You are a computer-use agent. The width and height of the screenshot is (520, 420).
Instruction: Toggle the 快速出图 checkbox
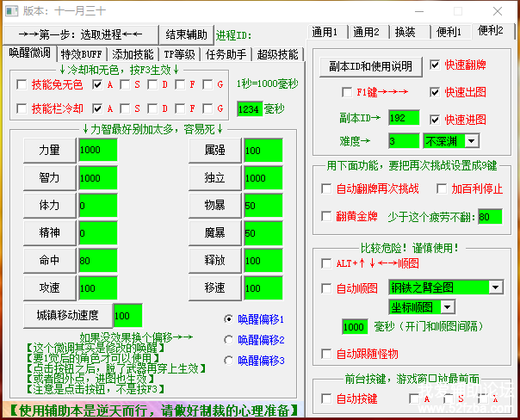[435, 92]
